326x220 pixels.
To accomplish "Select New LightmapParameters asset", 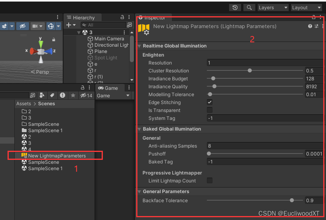I will point(54,156).
